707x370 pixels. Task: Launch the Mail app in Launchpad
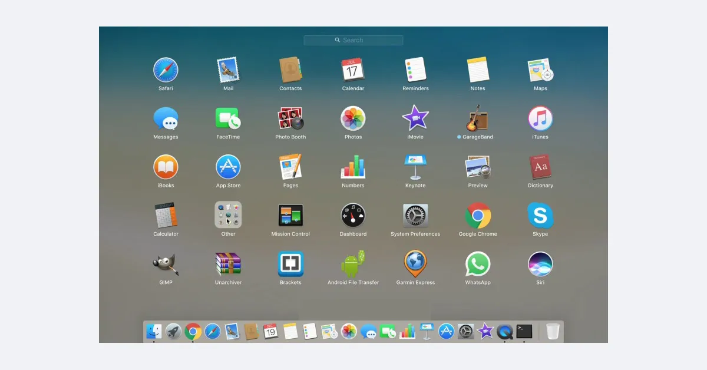(x=228, y=70)
